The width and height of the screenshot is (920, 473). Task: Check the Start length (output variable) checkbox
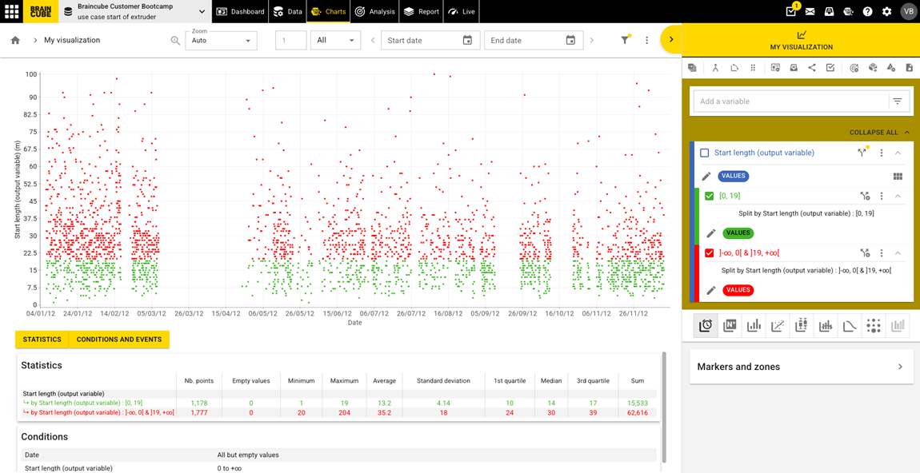[705, 153]
